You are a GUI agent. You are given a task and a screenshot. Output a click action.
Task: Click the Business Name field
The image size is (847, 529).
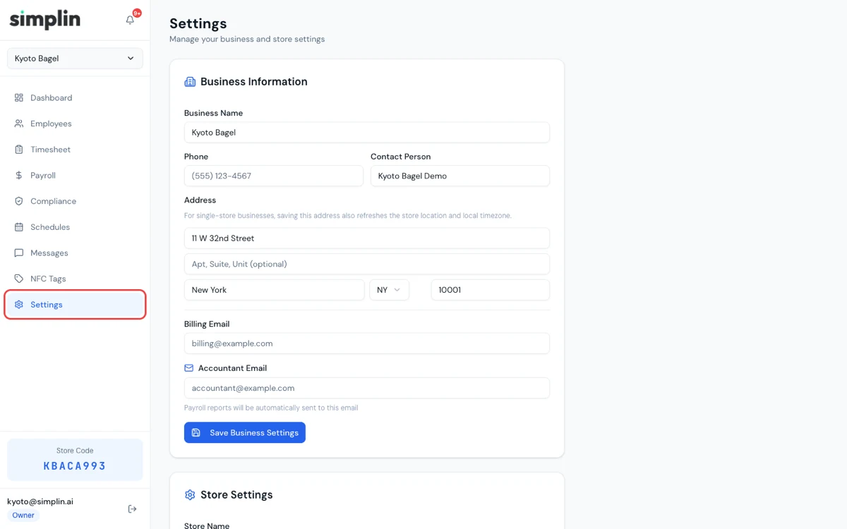coord(367,133)
